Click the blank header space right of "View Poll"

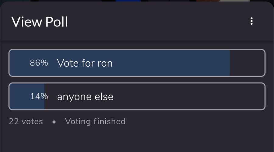pos(157,22)
